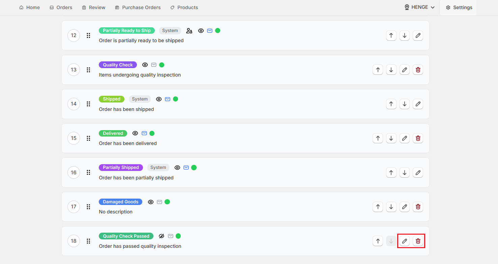Toggle email notification on Quality Check row
This screenshot has height=264, width=498.
pos(154,65)
